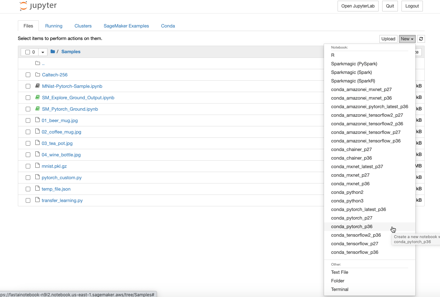Tick the pytorch_custom.py checkbox
Viewport: 440px width, 297px height.
(28, 178)
